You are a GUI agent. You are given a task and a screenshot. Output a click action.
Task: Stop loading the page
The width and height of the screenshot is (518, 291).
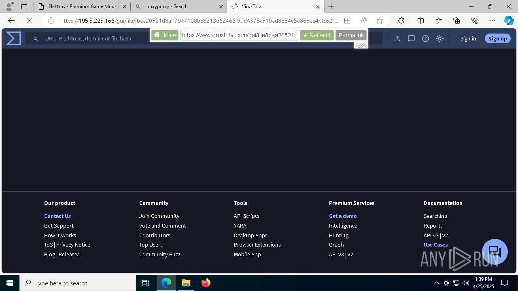pyautogui.click(x=29, y=21)
